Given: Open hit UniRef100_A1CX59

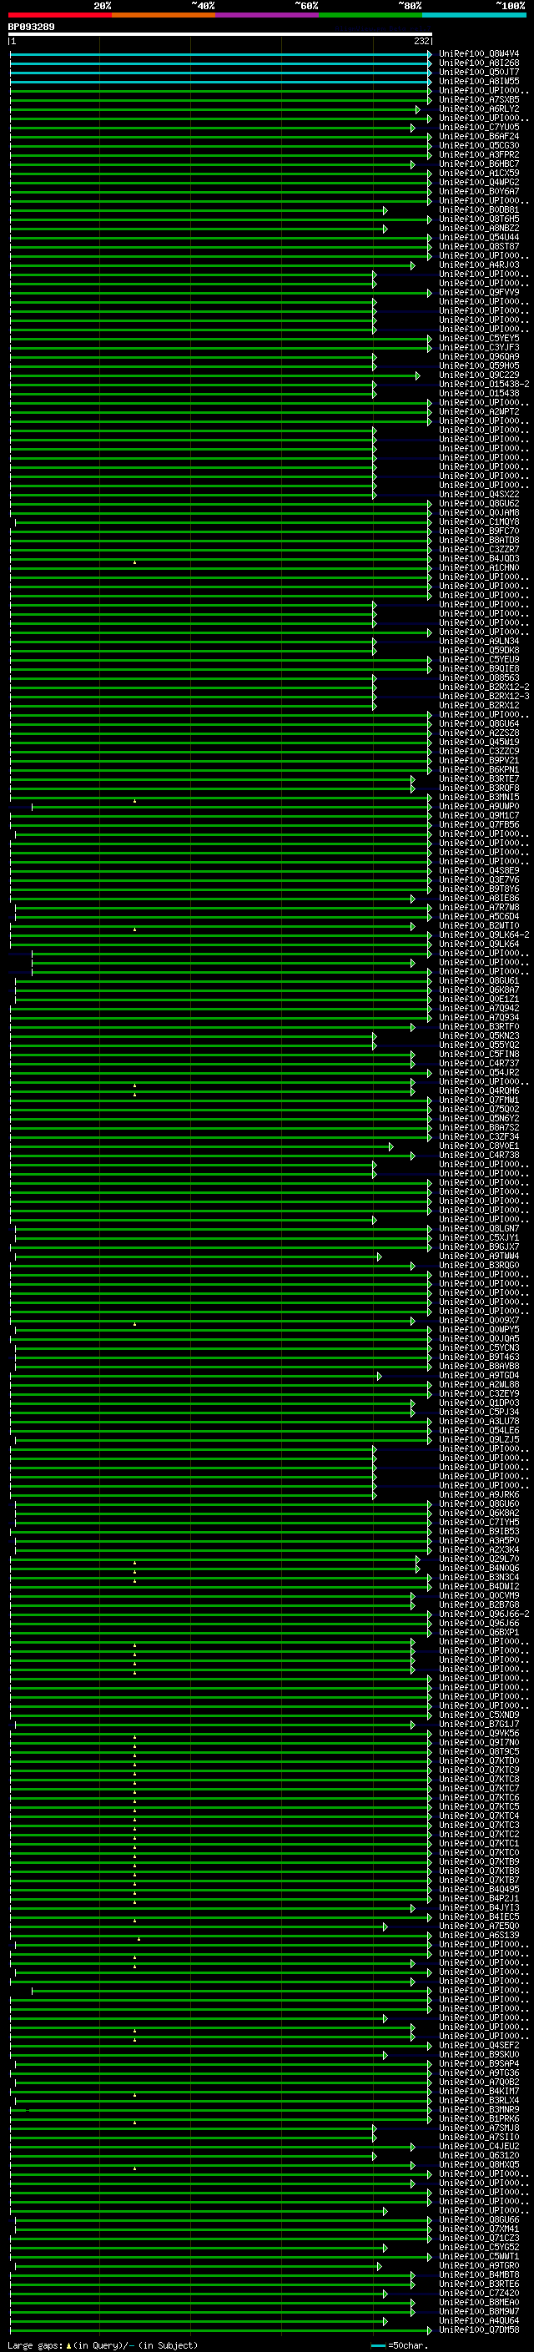Looking at the screenshot, I should click(x=479, y=173).
